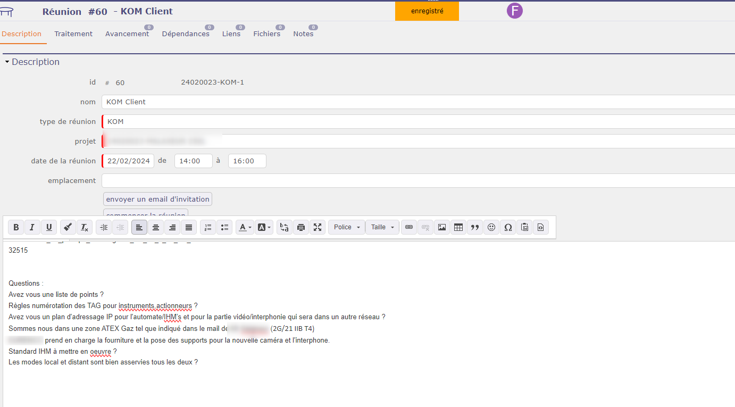This screenshot has height=407, width=735.
Task: Open the Taille size dropdown
Action: click(382, 227)
